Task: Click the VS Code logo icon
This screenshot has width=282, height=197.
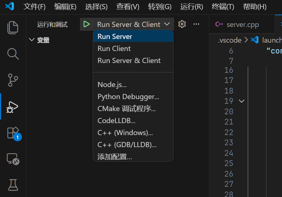Action: (10, 6)
